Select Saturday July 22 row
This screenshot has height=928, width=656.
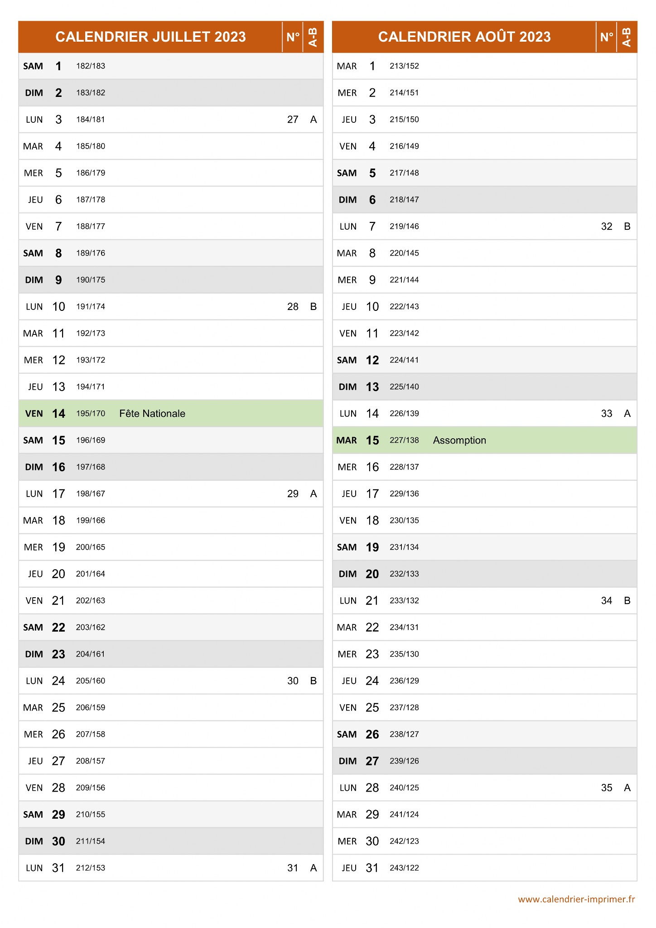click(171, 627)
